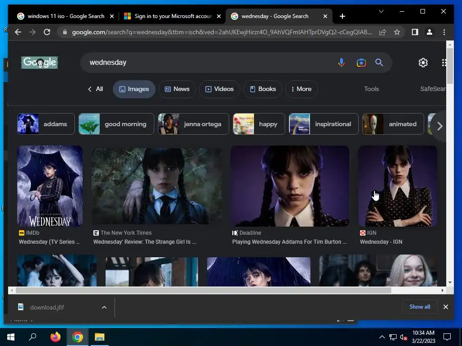
Task: Filter images by animated chip
Action: pyautogui.click(x=393, y=124)
